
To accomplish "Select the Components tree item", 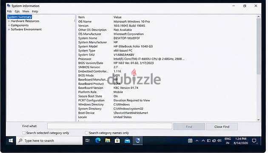I will pyautogui.click(x=20, y=25).
